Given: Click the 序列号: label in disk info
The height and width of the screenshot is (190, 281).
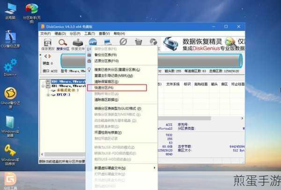Looking at the screenshot, I should [183, 125].
